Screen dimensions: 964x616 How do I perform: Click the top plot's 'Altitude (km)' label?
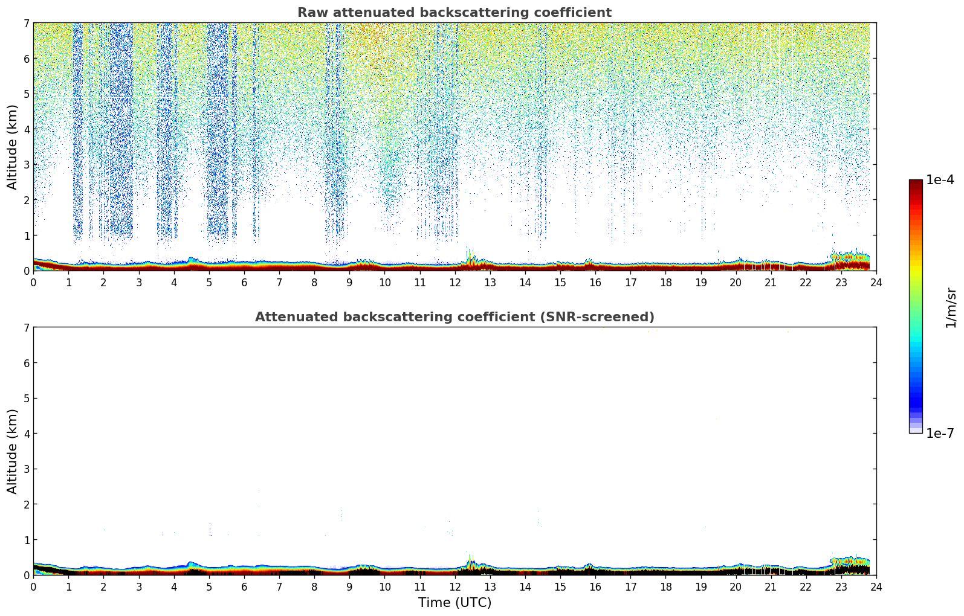click(x=13, y=147)
